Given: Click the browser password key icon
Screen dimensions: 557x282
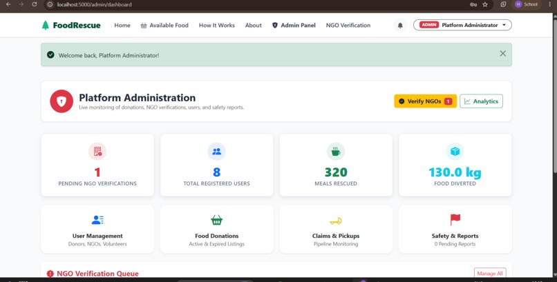Looking at the screenshot, I should pyautogui.click(x=473, y=5).
